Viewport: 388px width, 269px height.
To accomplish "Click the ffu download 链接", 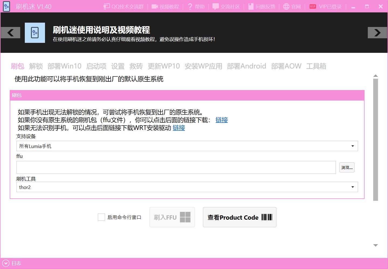I will coord(221,120).
